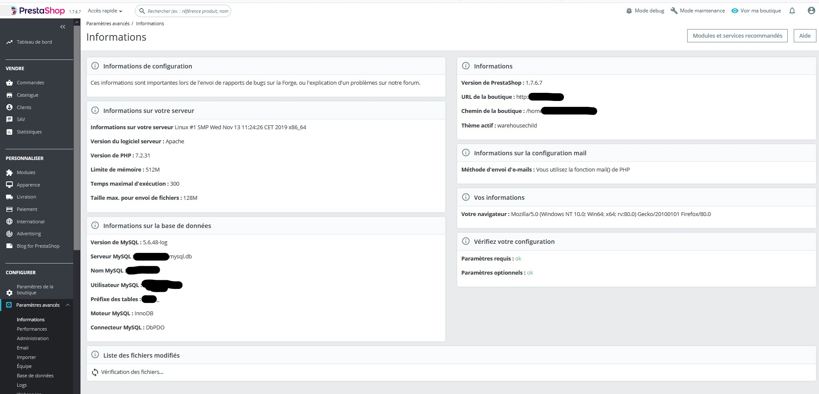Open the Équipe submenu item

[x=24, y=366]
